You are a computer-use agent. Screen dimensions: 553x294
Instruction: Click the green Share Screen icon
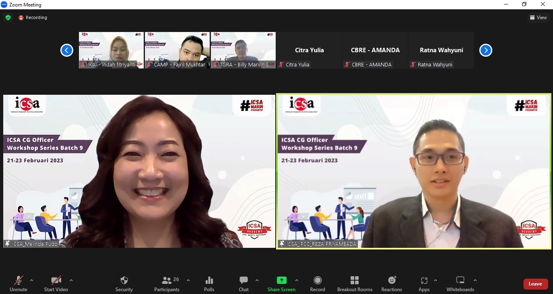tap(281, 280)
